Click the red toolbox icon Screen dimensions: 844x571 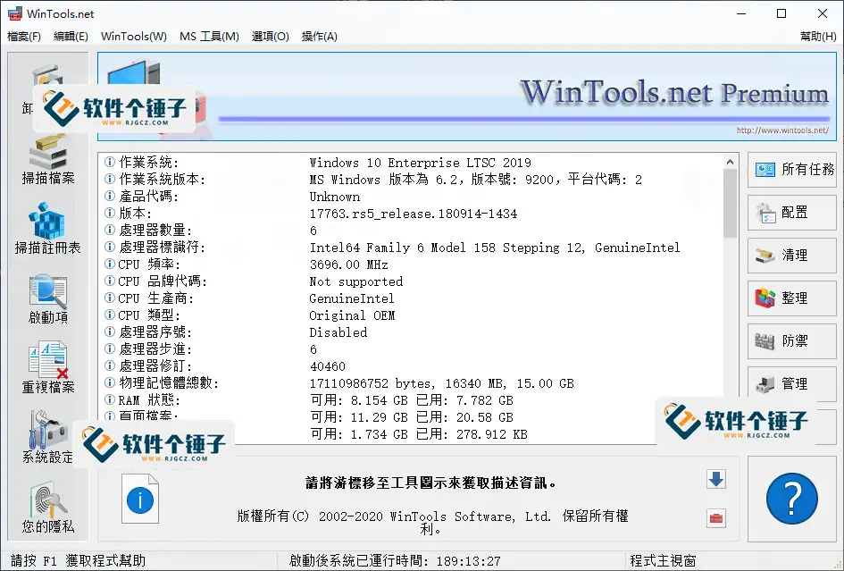[715, 518]
